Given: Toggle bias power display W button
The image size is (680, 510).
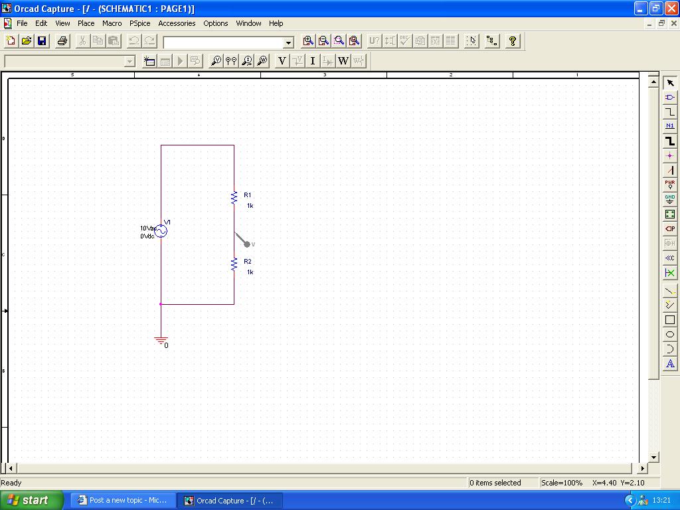Looking at the screenshot, I should pyautogui.click(x=343, y=61).
